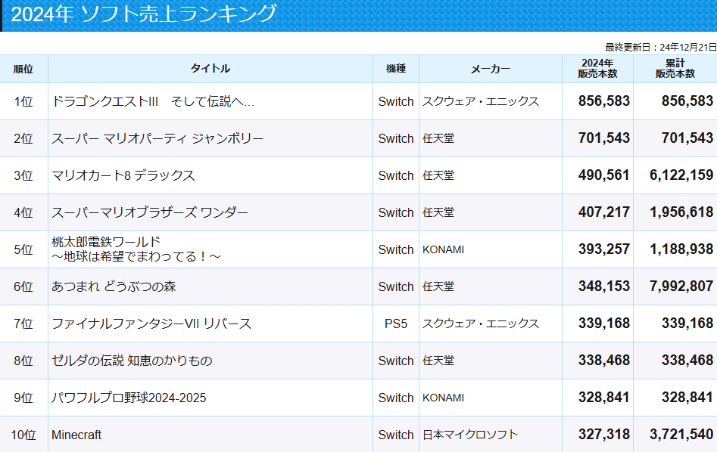This screenshot has height=452, width=717.
Task: Click 2024 sales value 339,168
Action: (x=604, y=323)
